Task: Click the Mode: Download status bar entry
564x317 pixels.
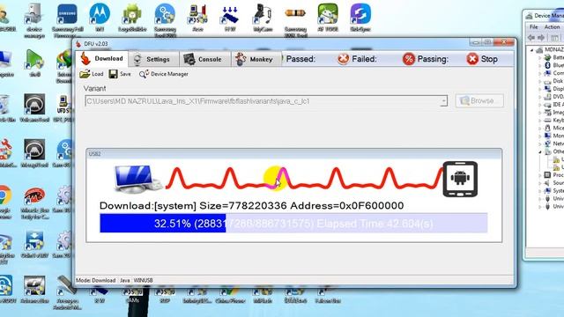Action: coord(96,280)
